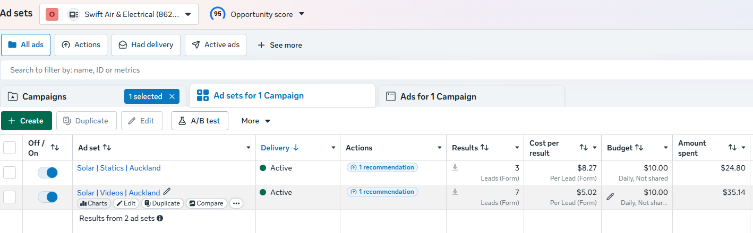The image size is (753, 233).
Task: Filter by Had delivery
Action: 146,45
